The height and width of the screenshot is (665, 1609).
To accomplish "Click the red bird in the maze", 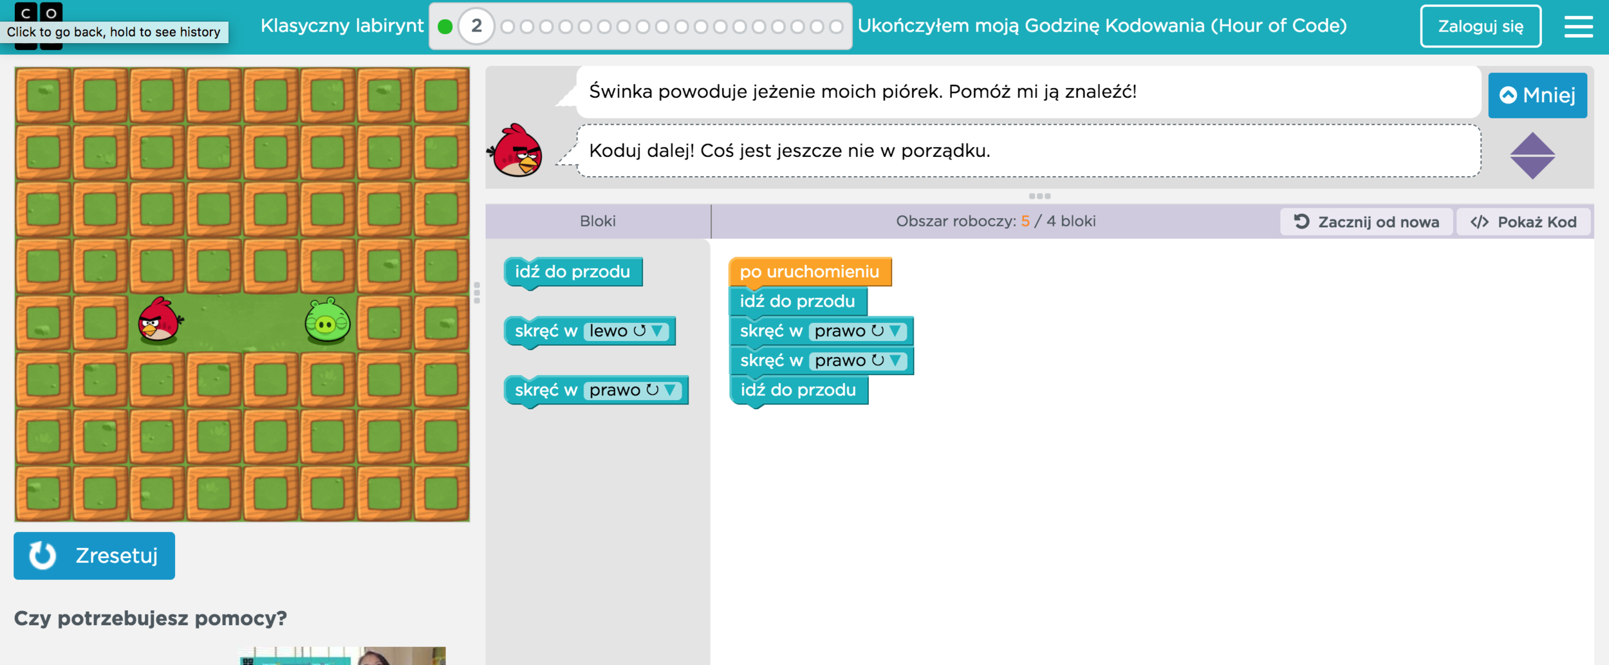I will [x=160, y=320].
